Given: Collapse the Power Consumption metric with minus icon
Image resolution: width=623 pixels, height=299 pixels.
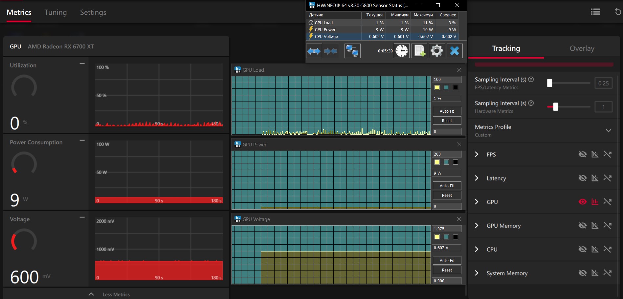Looking at the screenshot, I should tap(82, 140).
